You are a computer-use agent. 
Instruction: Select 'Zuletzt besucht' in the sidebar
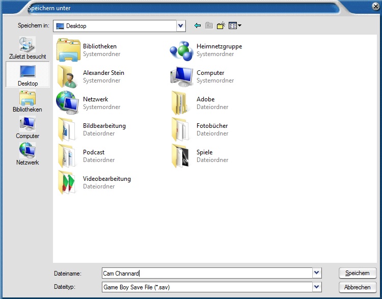click(x=28, y=48)
